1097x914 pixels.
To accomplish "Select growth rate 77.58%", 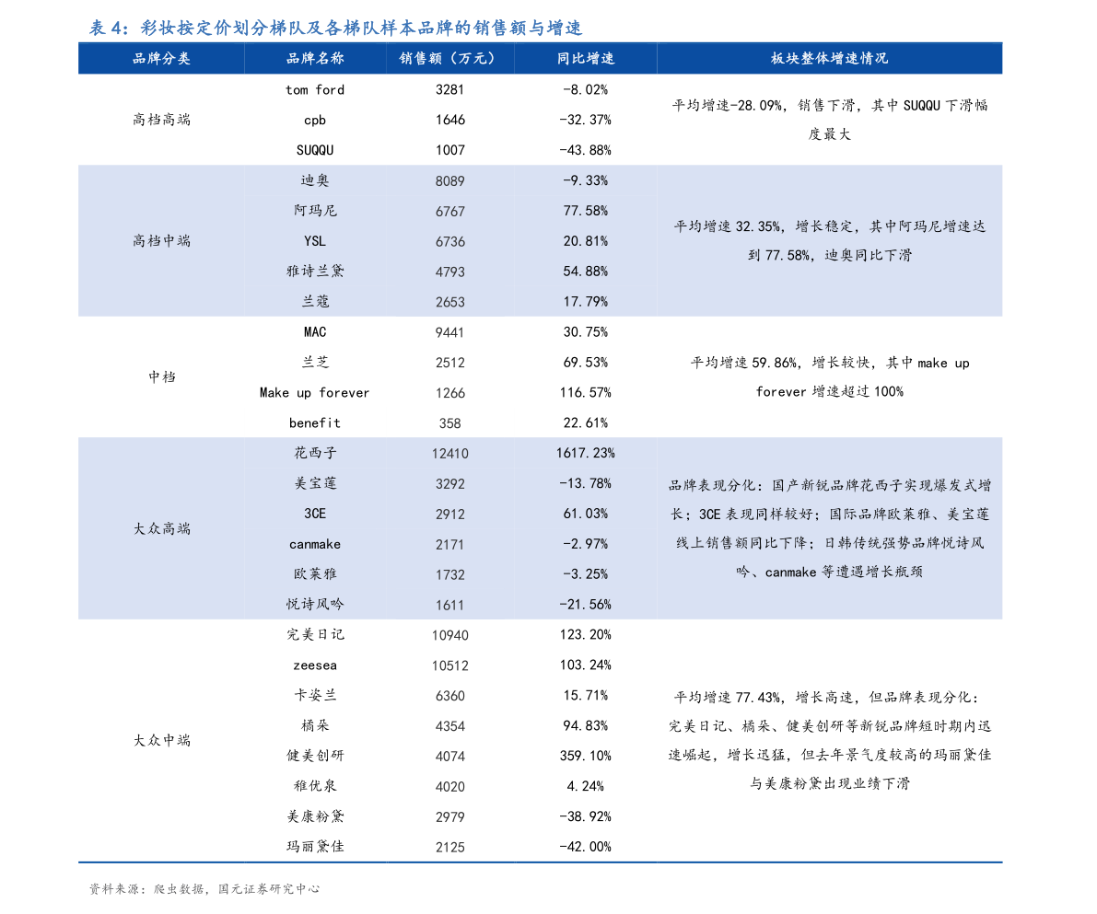I will 586,211.
